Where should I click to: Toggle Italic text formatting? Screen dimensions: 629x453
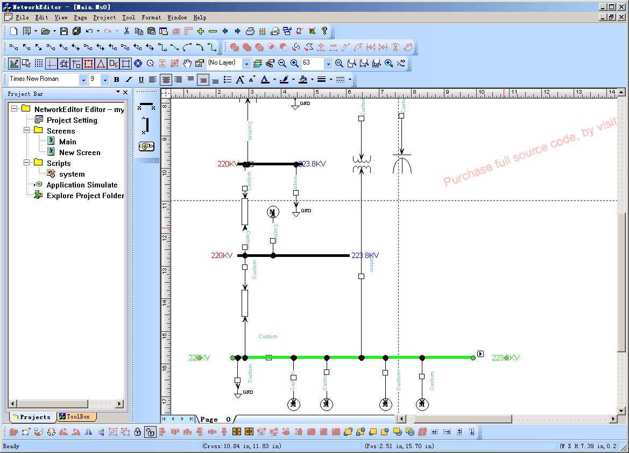point(129,80)
